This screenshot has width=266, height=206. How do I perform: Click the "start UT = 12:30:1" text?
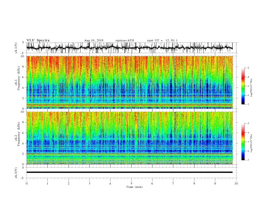162,40
